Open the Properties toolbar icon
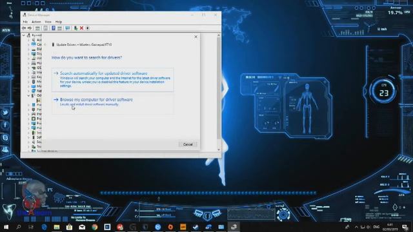This screenshot has height=232, width=413. (x=46, y=28)
